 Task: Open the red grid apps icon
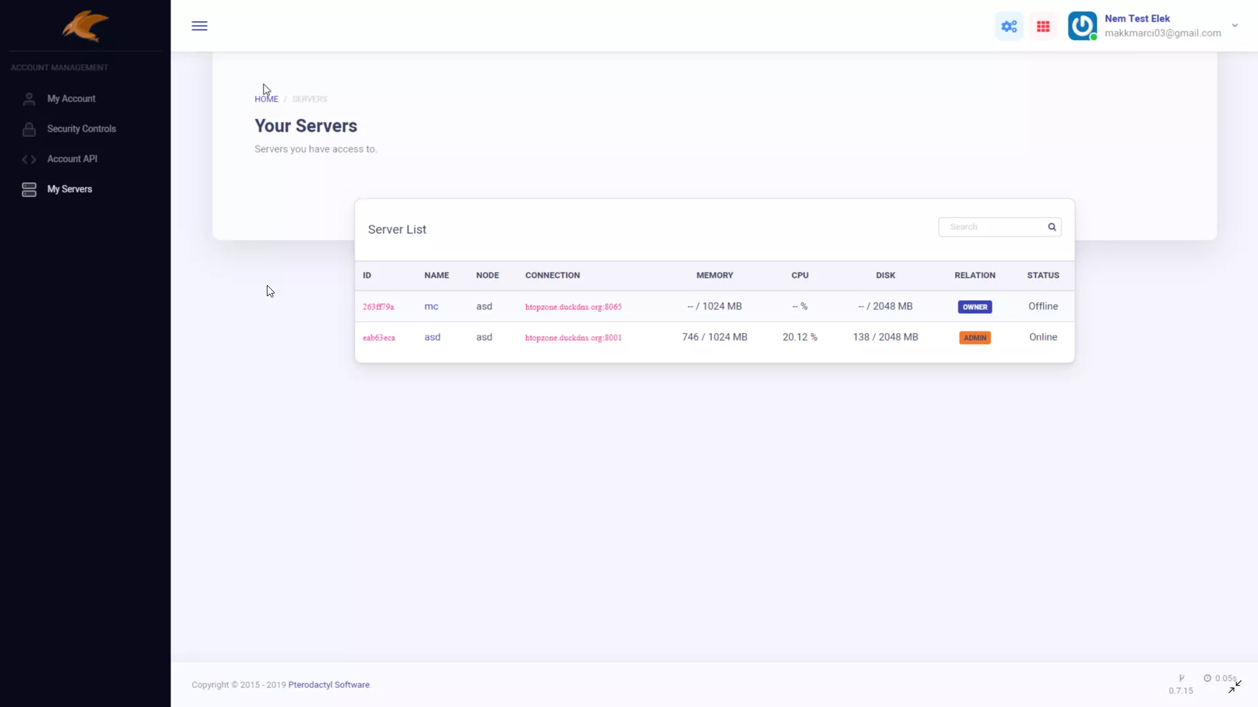point(1043,27)
